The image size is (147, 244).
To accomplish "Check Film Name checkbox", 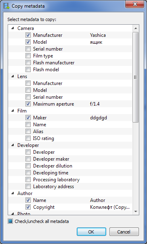I will [28, 125].
